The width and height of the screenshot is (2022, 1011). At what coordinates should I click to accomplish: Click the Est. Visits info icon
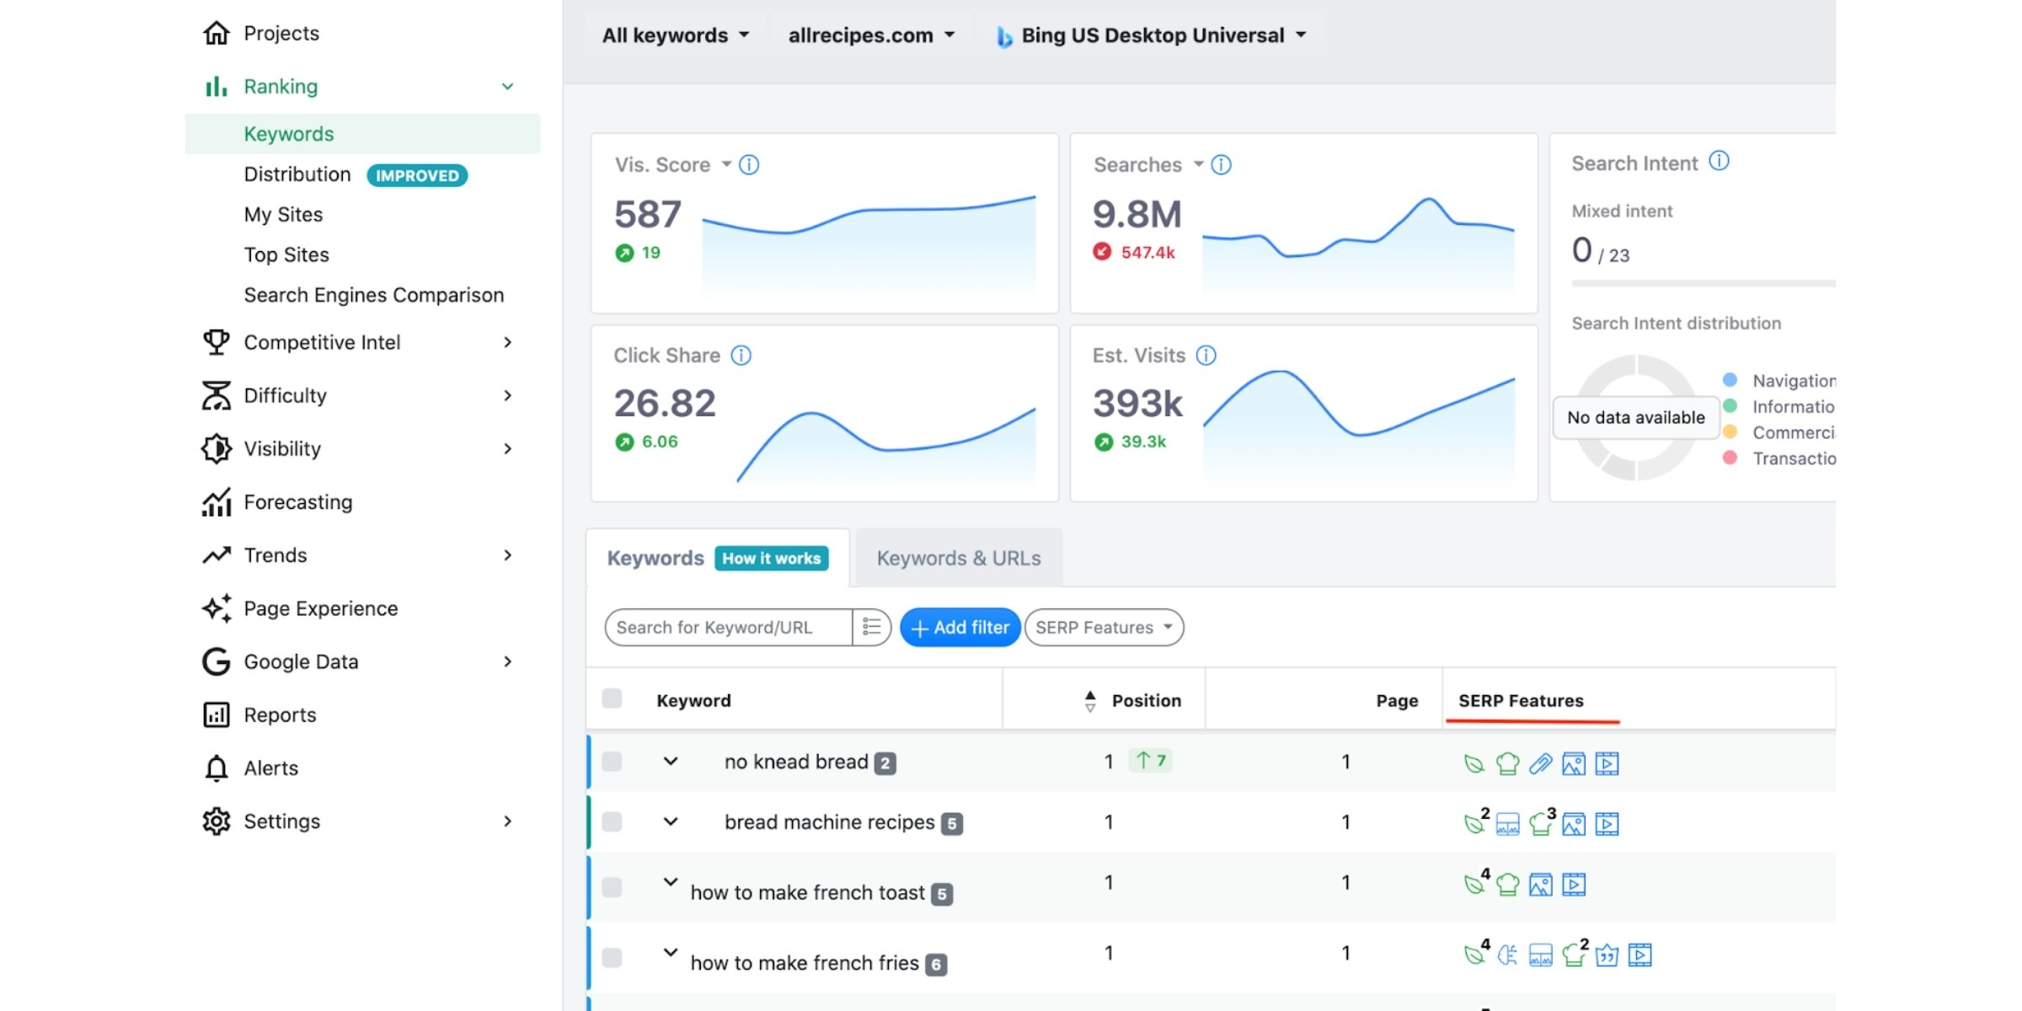click(x=1206, y=356)
